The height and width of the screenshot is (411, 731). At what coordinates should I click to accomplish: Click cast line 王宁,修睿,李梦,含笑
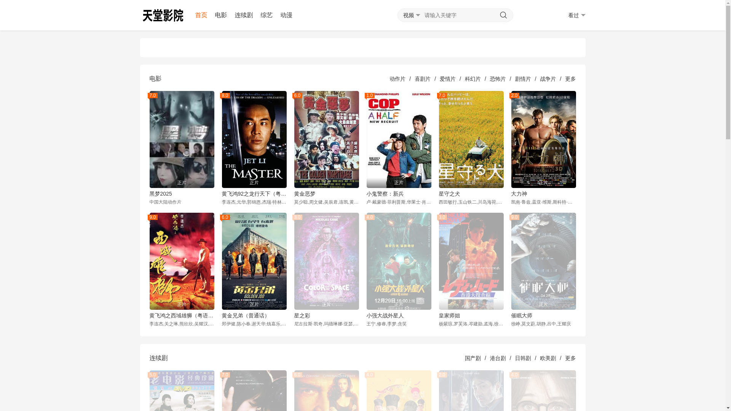(x=386, y=324)
